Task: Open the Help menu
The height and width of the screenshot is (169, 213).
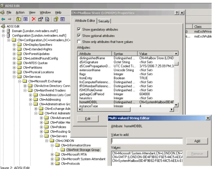Action: 58,12
